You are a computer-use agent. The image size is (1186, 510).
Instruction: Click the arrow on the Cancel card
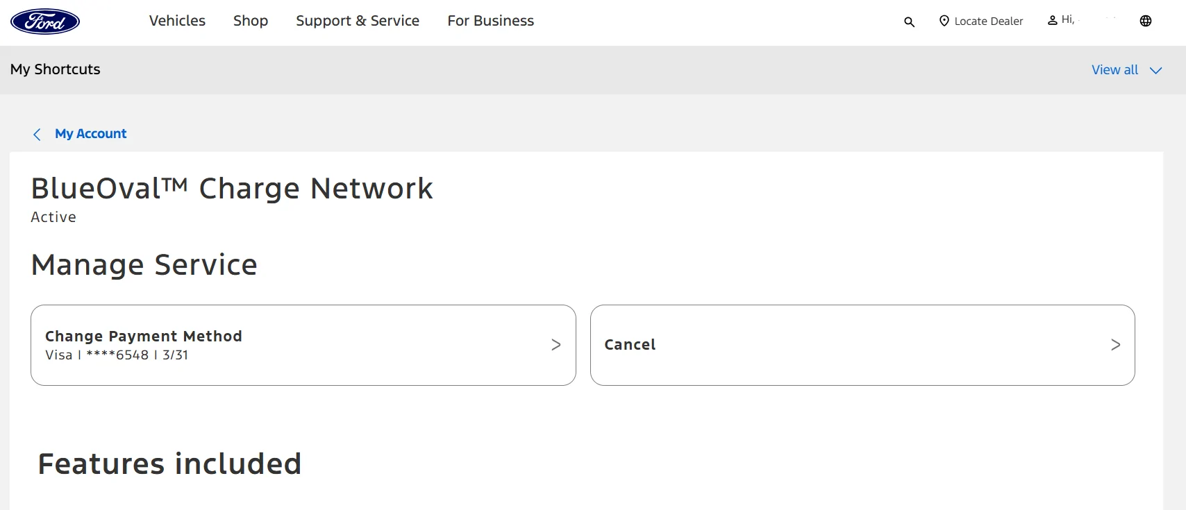coord(1115,345)
